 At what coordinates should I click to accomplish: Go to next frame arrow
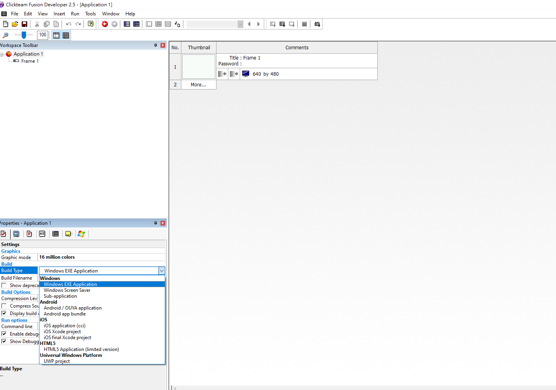[x=259, y=24]
